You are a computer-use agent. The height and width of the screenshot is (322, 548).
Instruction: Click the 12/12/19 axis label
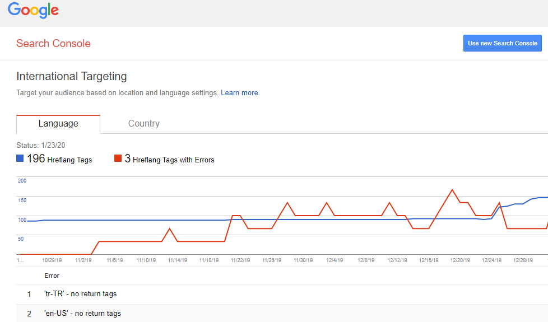[x=397, y=260]
